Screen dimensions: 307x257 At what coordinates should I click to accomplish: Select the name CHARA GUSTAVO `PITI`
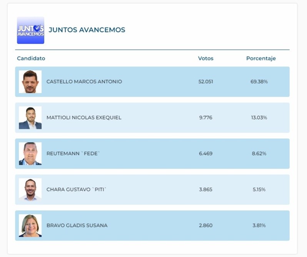76,189
